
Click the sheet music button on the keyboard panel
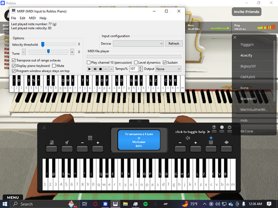tap(52, 149)
